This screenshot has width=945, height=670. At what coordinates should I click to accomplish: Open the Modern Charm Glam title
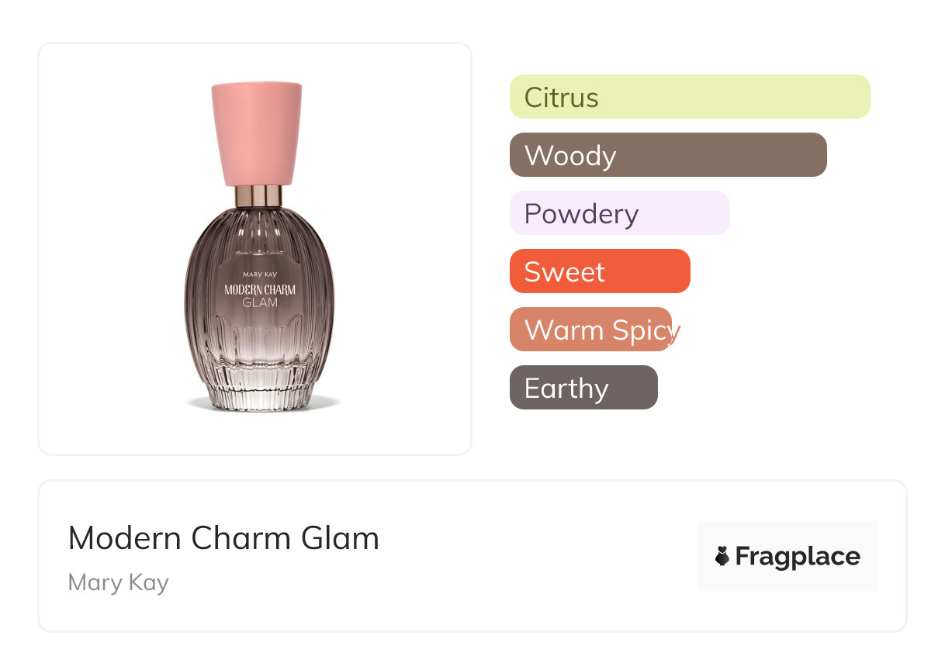[223, 538]
